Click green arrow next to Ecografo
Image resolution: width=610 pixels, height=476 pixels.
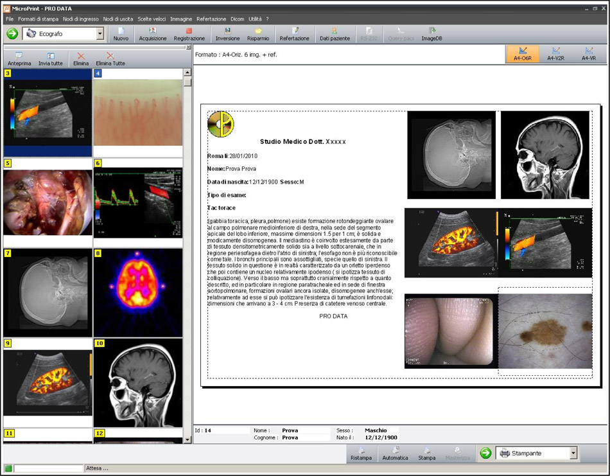[x=12, y=34]
